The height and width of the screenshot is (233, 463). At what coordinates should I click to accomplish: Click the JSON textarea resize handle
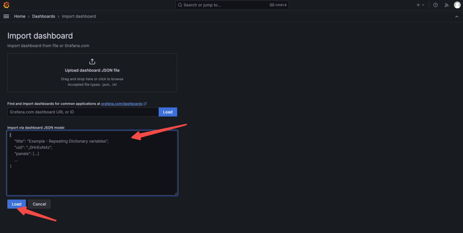176,194
